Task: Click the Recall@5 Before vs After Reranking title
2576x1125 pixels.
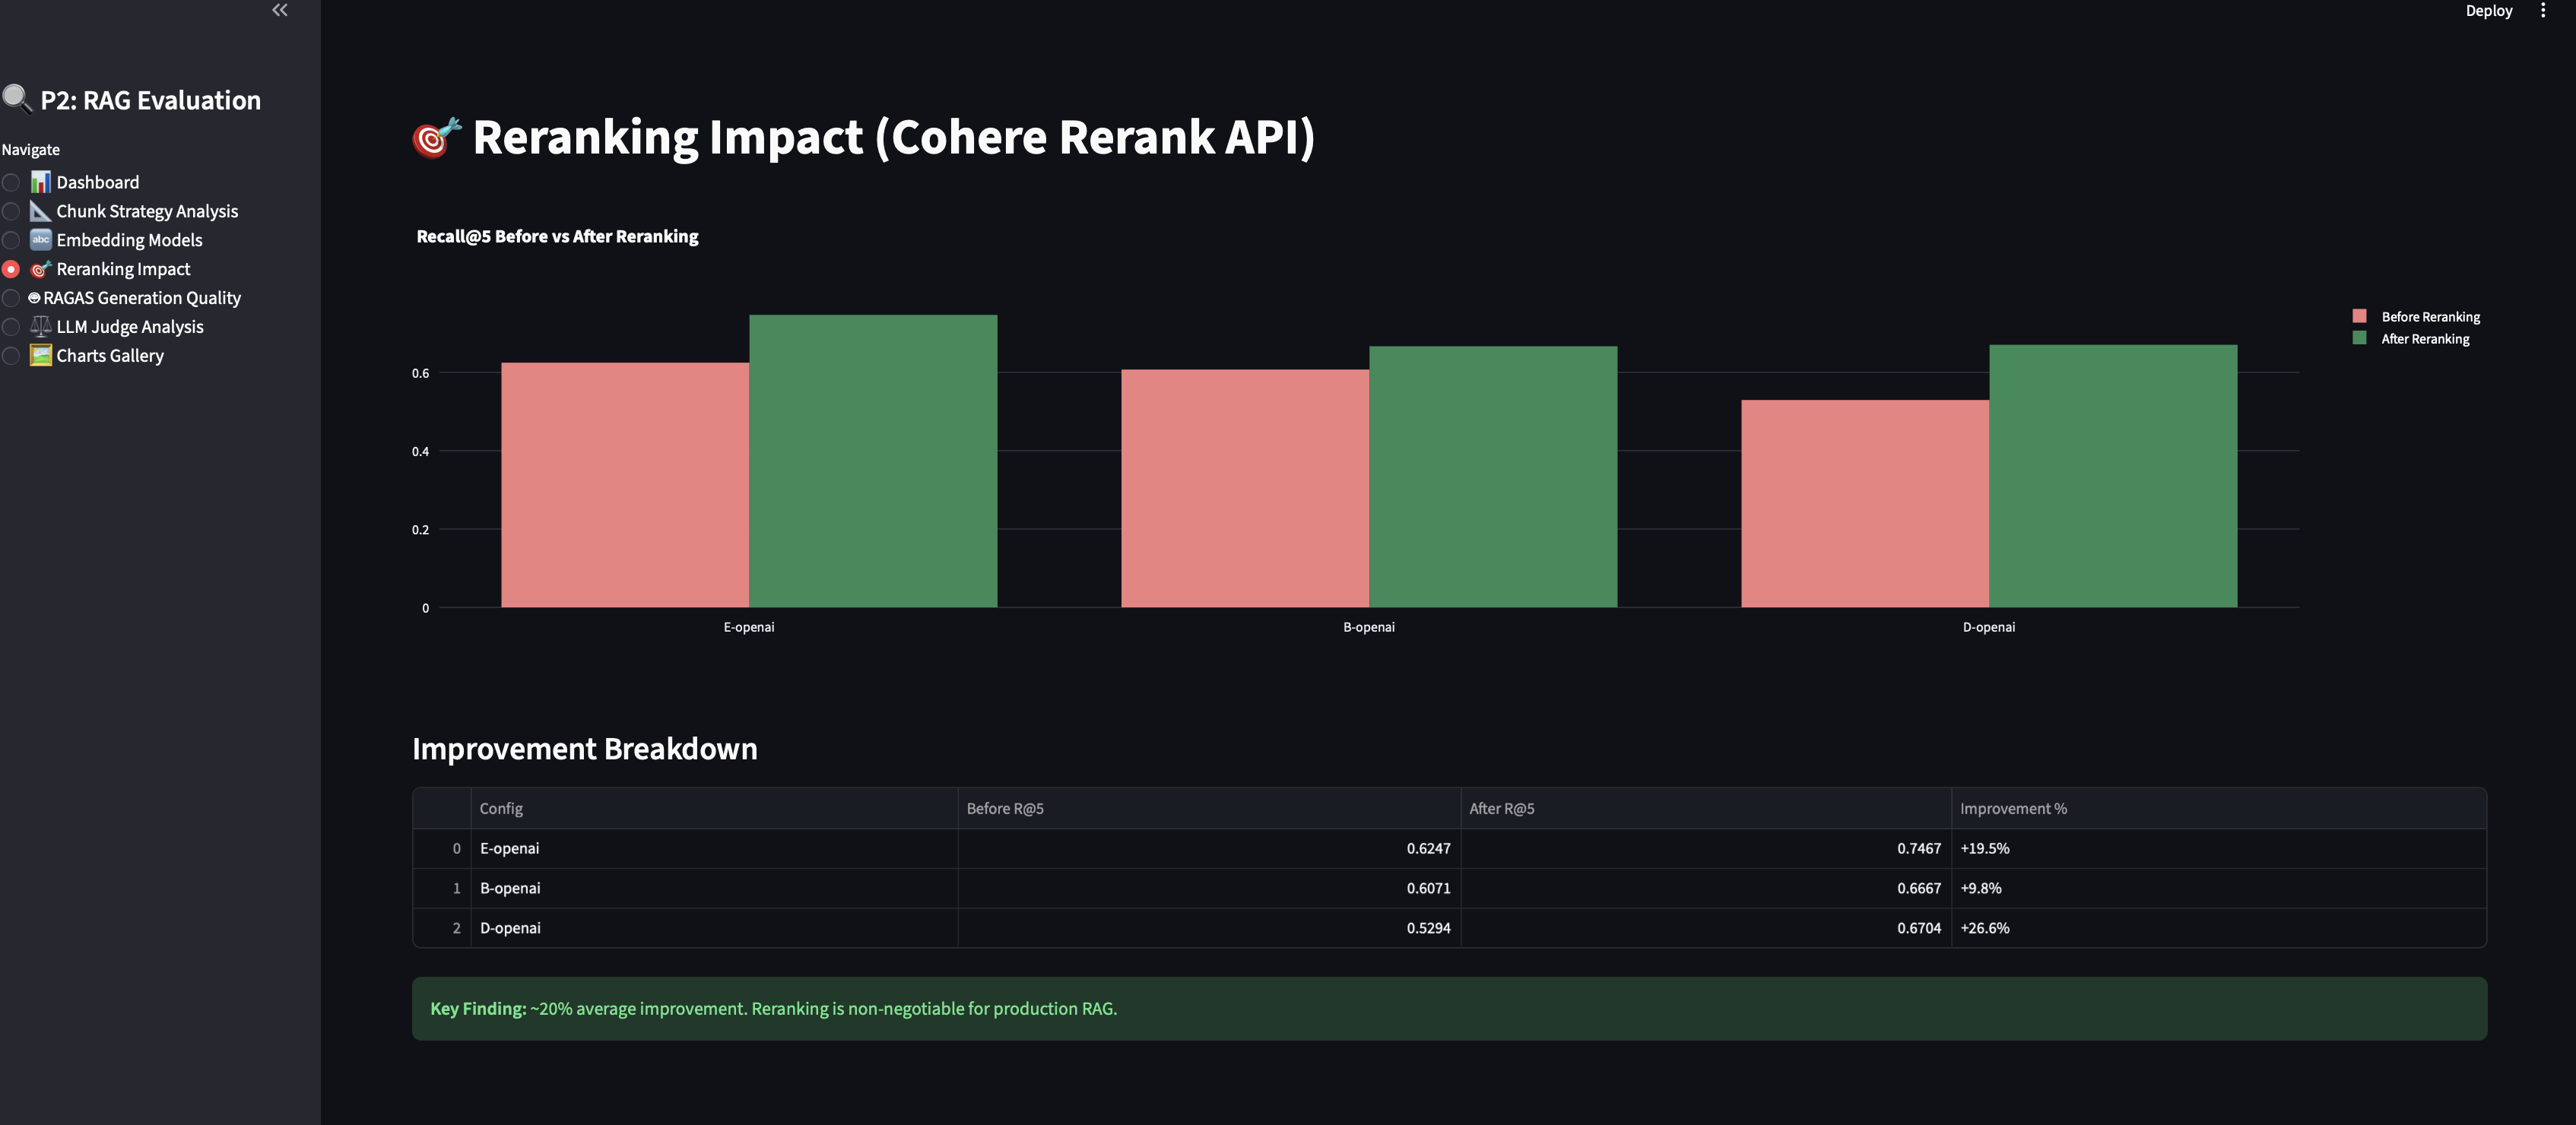Action: pyautogui.click(x=557, y=236)
